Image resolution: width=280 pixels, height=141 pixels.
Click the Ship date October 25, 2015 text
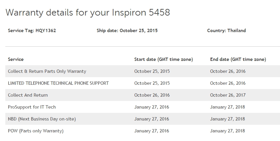click(x=127, y=30)
